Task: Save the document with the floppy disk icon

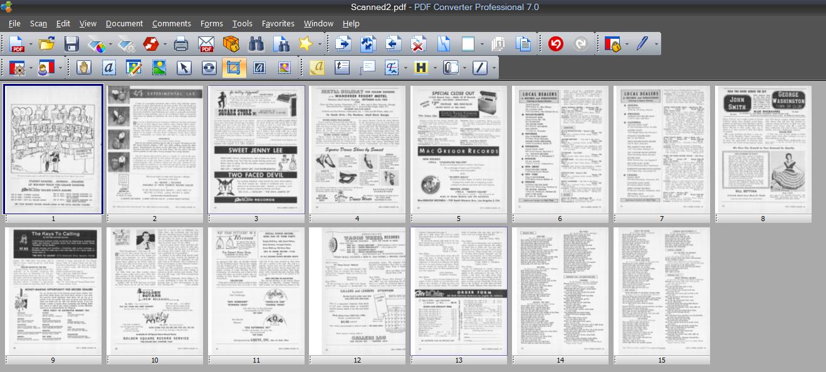Action: [71, 44]
